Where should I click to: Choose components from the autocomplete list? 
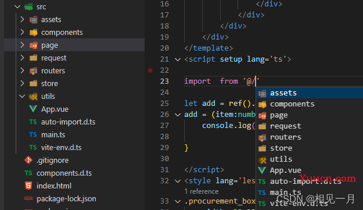click(310, 104)
